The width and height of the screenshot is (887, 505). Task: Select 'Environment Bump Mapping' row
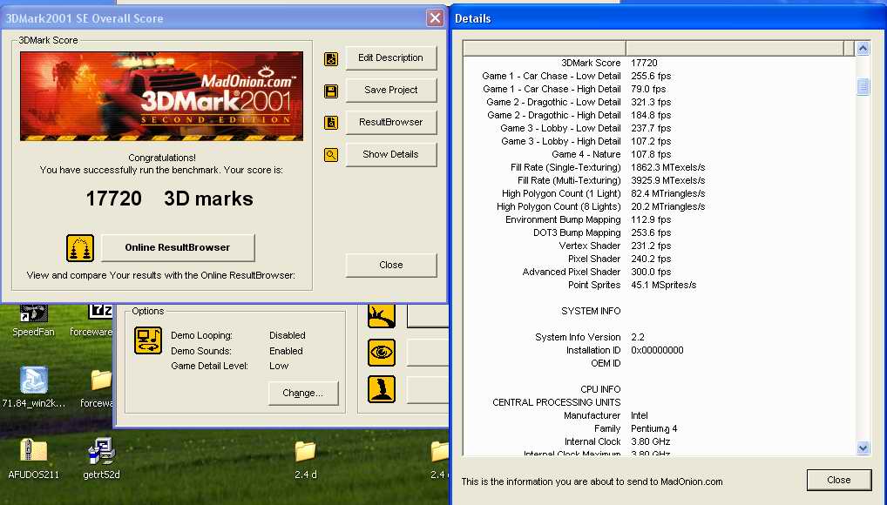tap(659, 219)
